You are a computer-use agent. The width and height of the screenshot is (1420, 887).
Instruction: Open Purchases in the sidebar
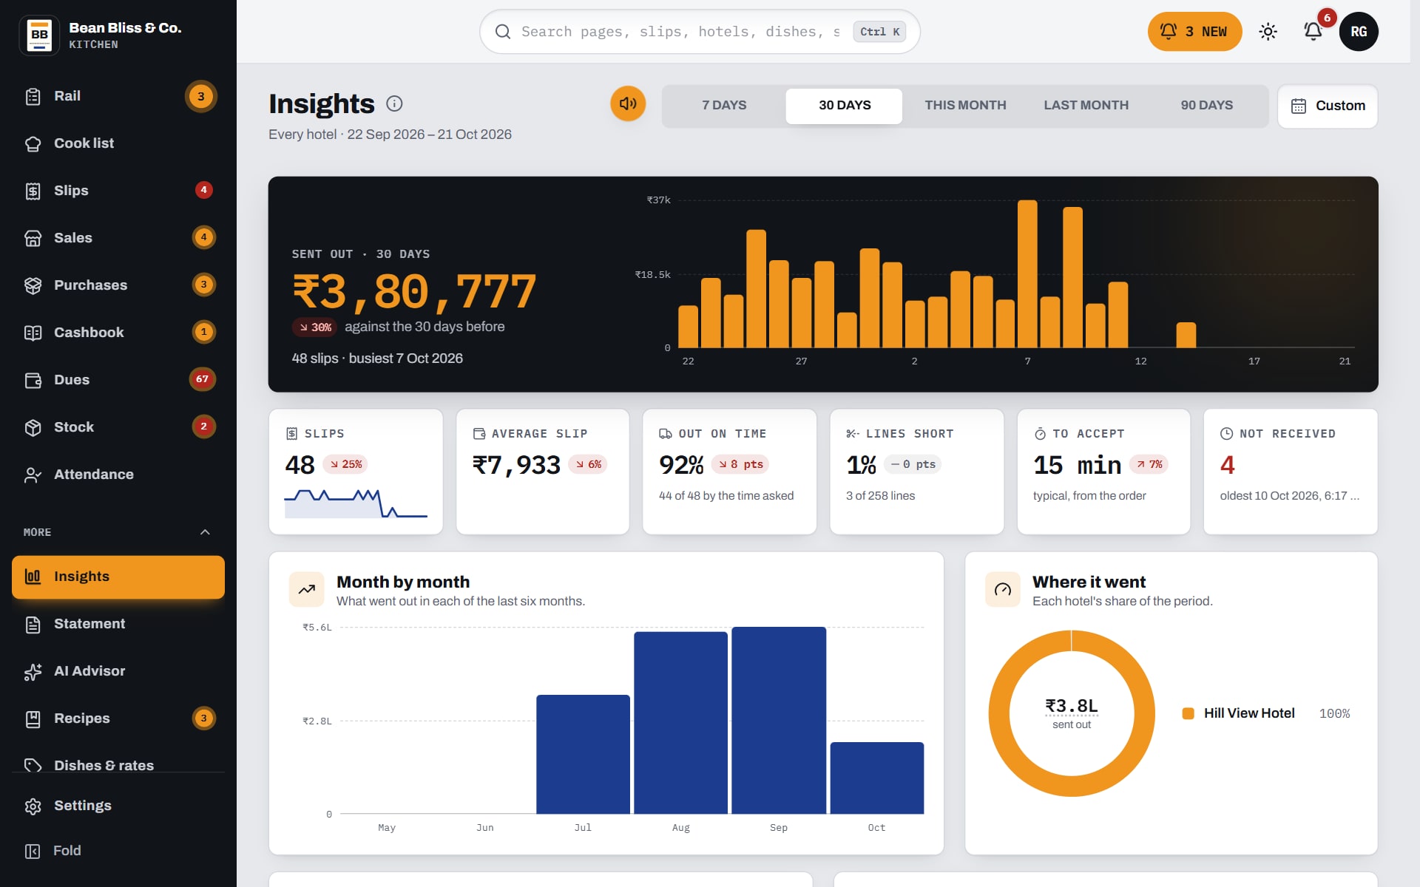coord(118,285)
